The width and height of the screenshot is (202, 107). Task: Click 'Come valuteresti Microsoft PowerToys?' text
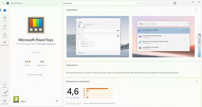coord(99,104)
